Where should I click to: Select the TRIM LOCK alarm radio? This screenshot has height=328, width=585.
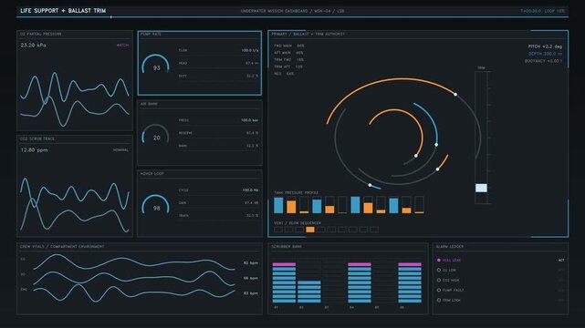click(439, 300)
